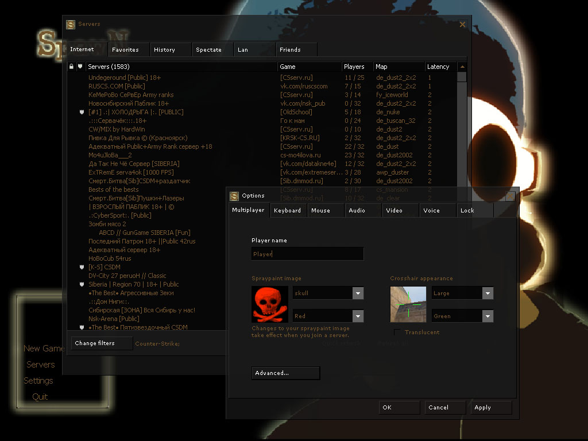This screenshot has width=588, height=441.
Task: Select the Spectate tab
Action: point(212,49)
